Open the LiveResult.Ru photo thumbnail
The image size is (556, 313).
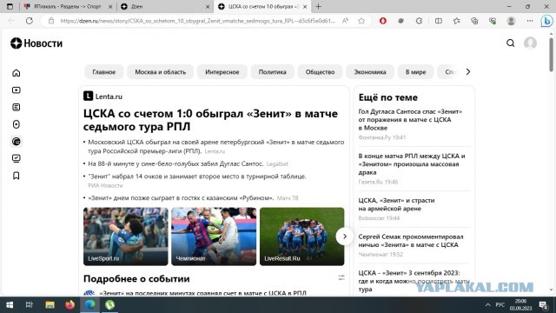[x=301, y=236]
